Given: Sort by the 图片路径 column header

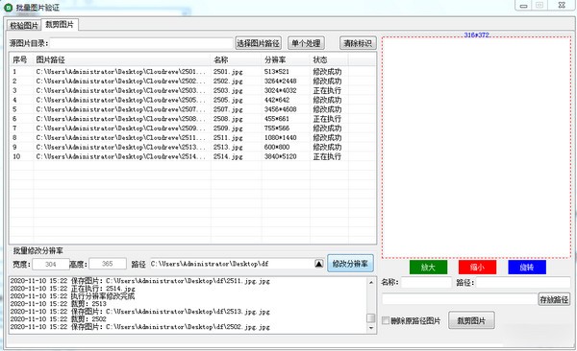Looking at the screenshot, I should coord(122,59).
